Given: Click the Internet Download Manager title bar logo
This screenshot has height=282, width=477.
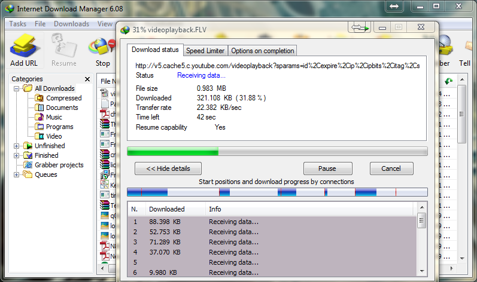Looking at the screenshot, I should [10, 9].
